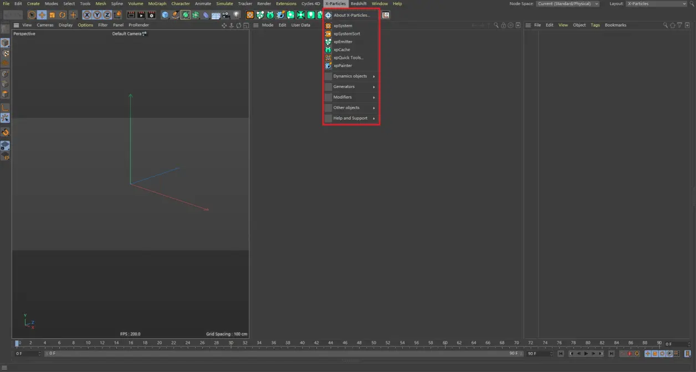Open the Layout dropdown showing X-Particles
Viewport: 696px width, 372px height.
pos(657,3)
